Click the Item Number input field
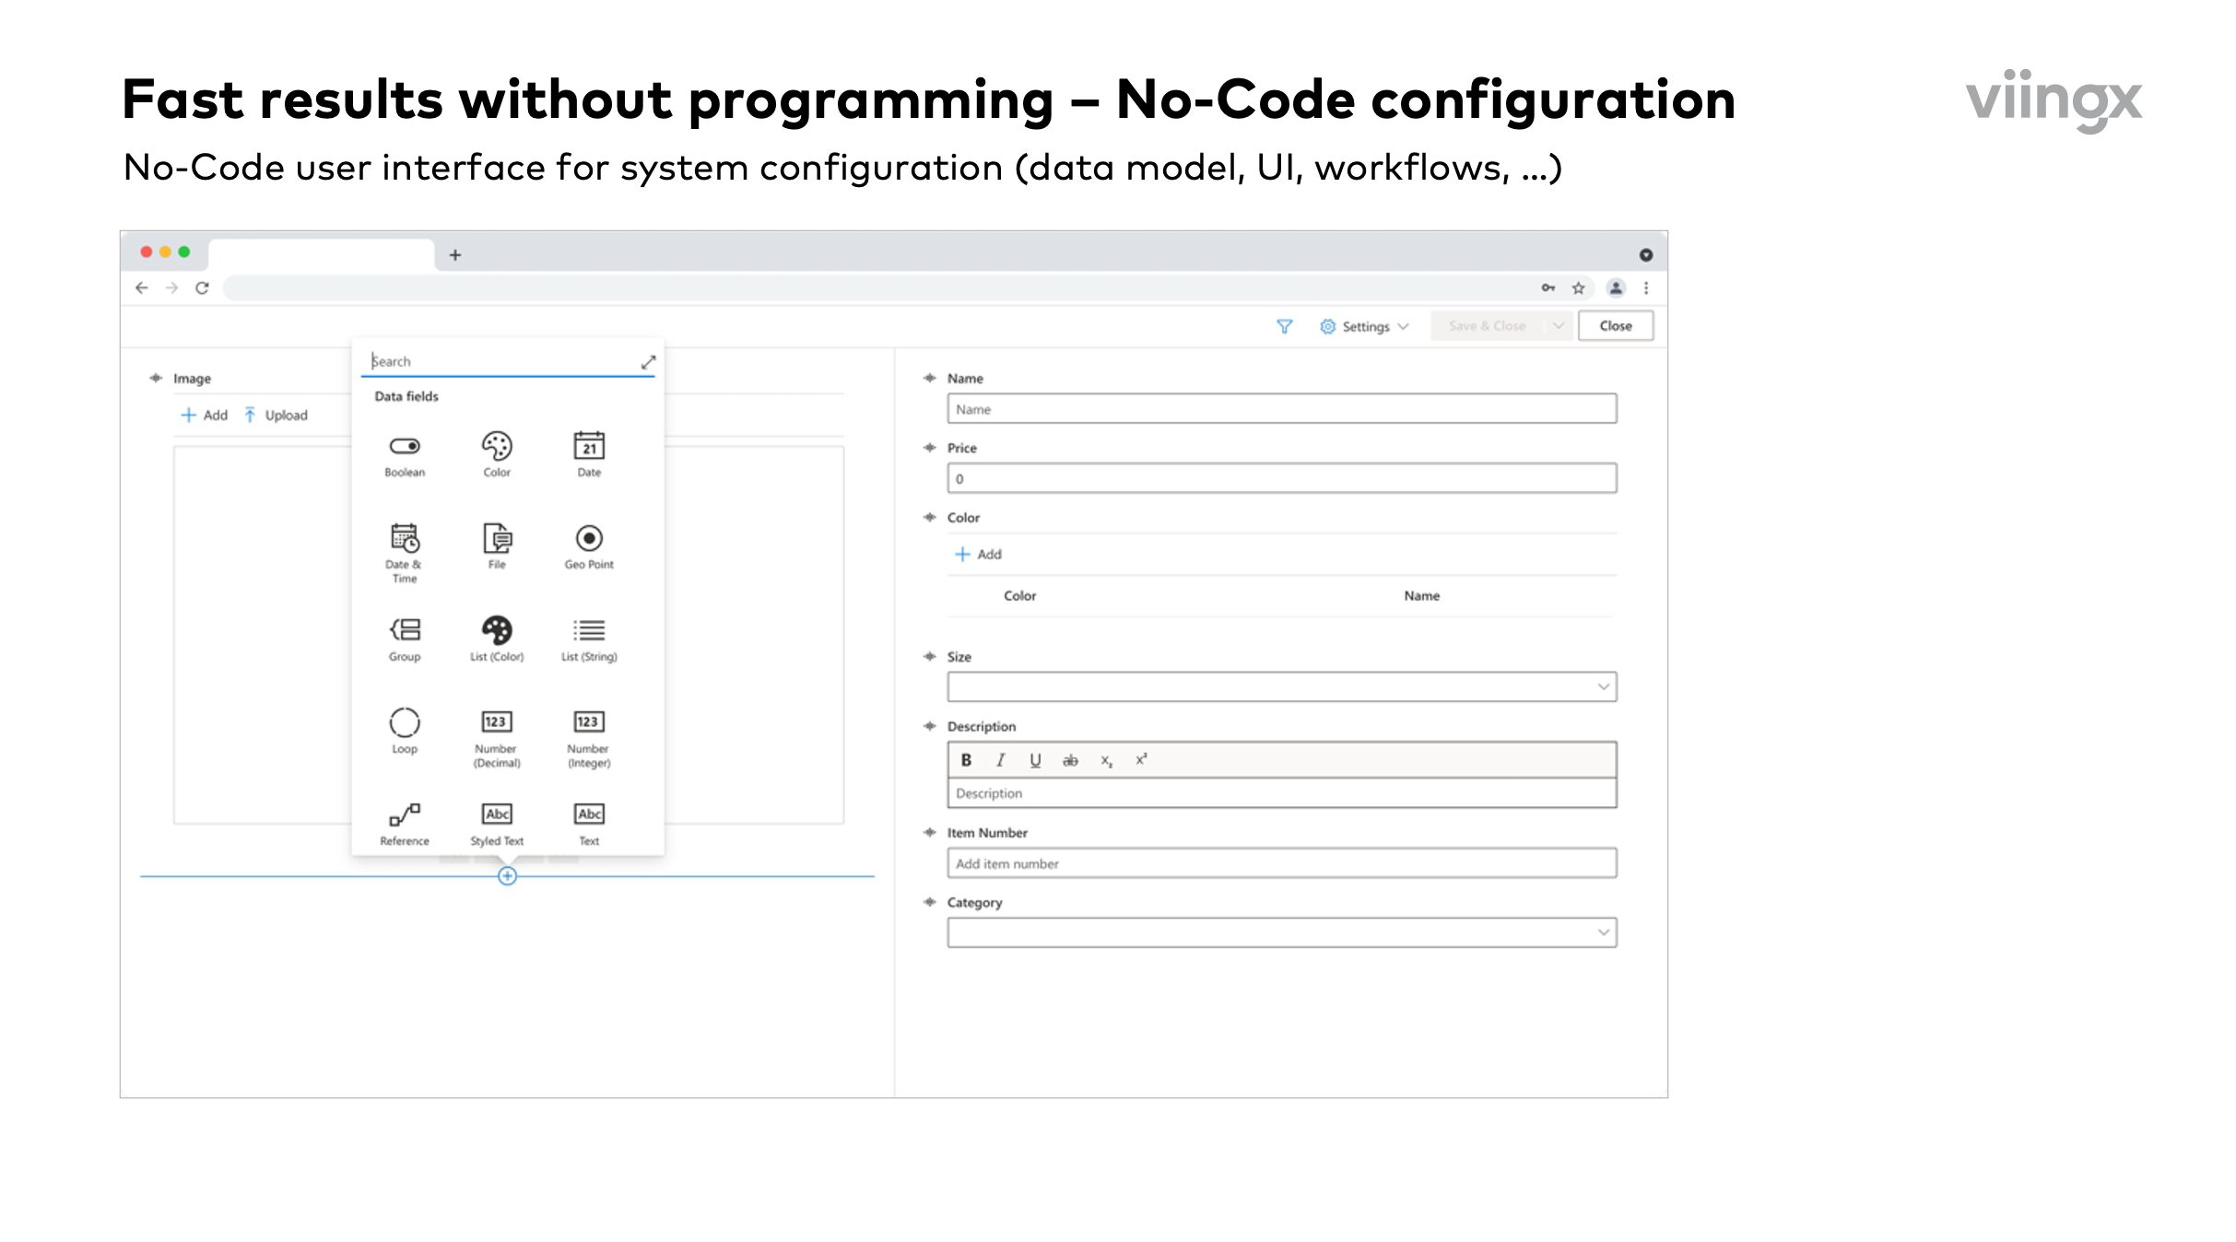Image resolution: width=2236 pixels, height=1242 pixels. click(1281, 863)
